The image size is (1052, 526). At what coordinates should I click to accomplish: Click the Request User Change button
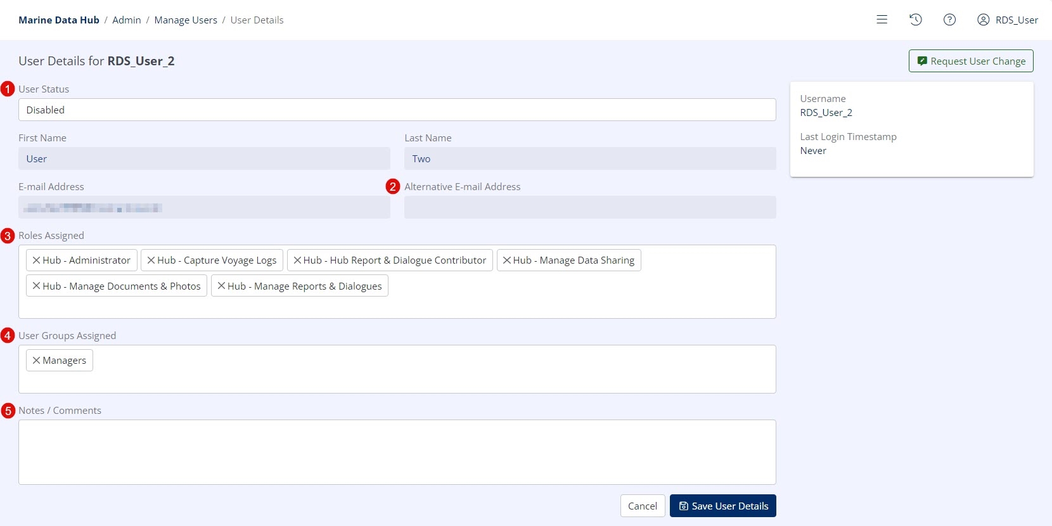tap(971, 61)
